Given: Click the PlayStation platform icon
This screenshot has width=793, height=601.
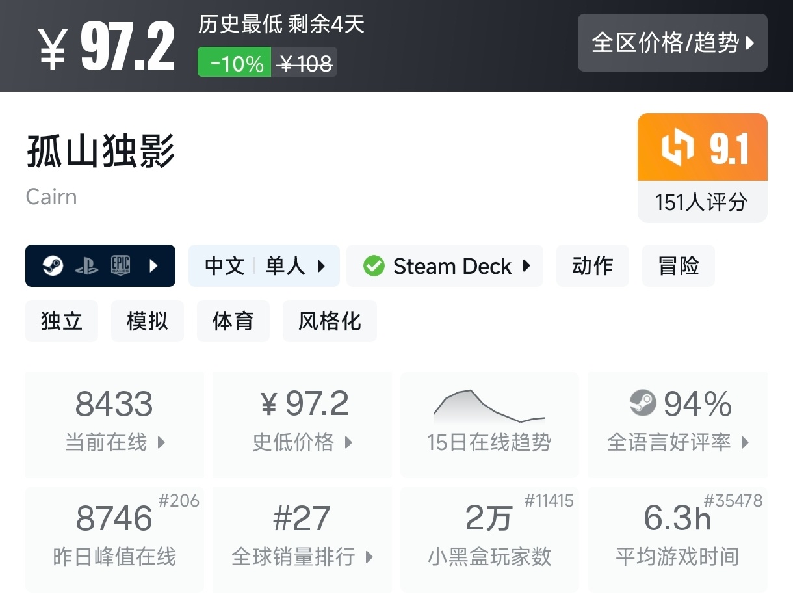Looking at the screenshot, I should (86, 265).
